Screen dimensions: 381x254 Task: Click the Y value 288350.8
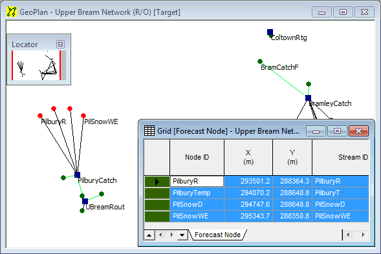click(292, 216)
